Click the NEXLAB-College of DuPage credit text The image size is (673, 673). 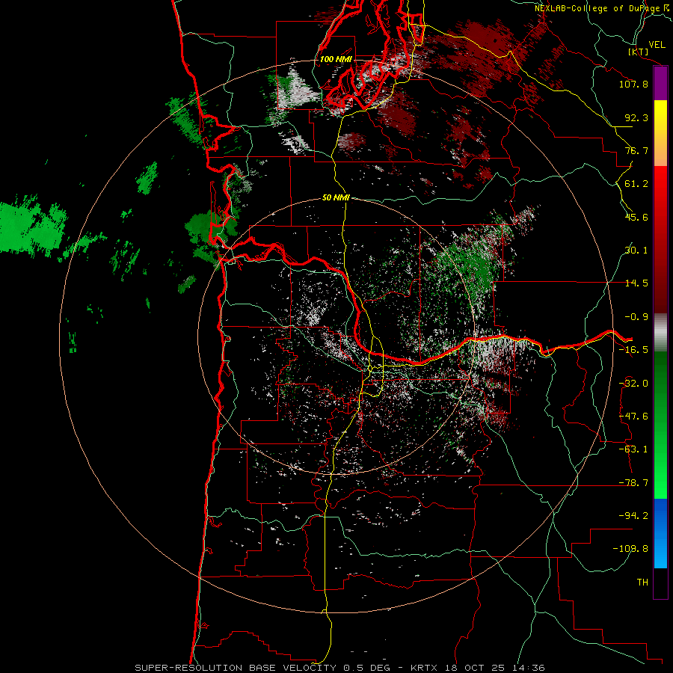coord(597,8)
